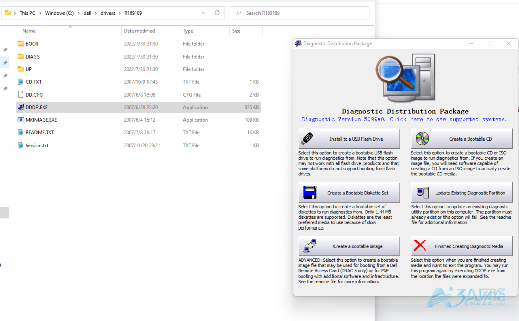
Task: Sort files by Name column
Action: click(x=29, y=31)
